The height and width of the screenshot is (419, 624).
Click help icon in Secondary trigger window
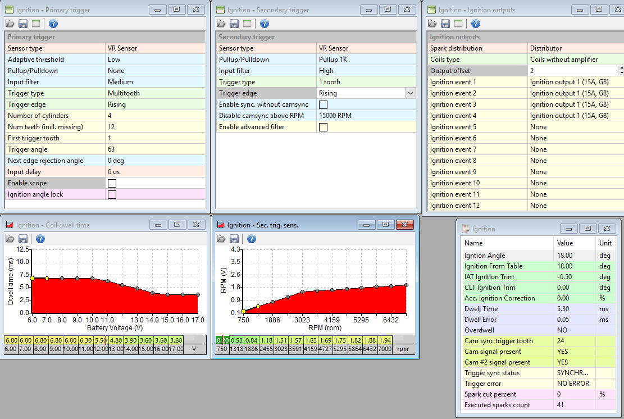264,24
